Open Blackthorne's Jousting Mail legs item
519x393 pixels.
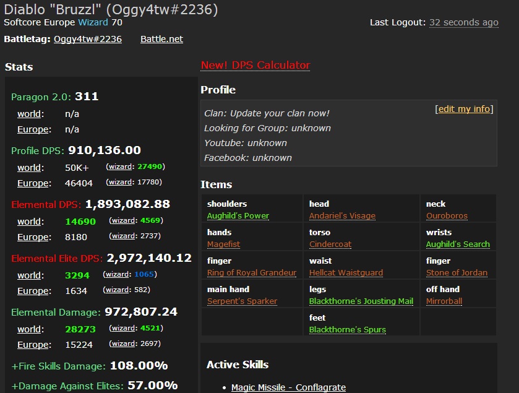click(x=361, y=301)
